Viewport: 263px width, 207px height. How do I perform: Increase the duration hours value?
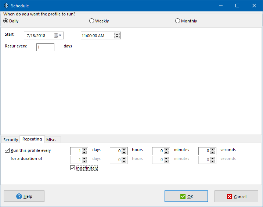point(124,158)
